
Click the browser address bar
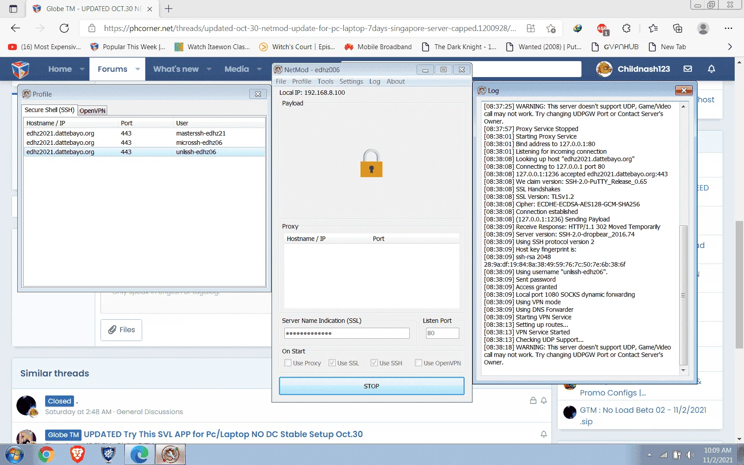click(310, 28)
